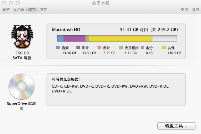Click the yellow segment of storage bar
Image resolution: width=201 pixels, height=134 pixels.
click(121, 38)
